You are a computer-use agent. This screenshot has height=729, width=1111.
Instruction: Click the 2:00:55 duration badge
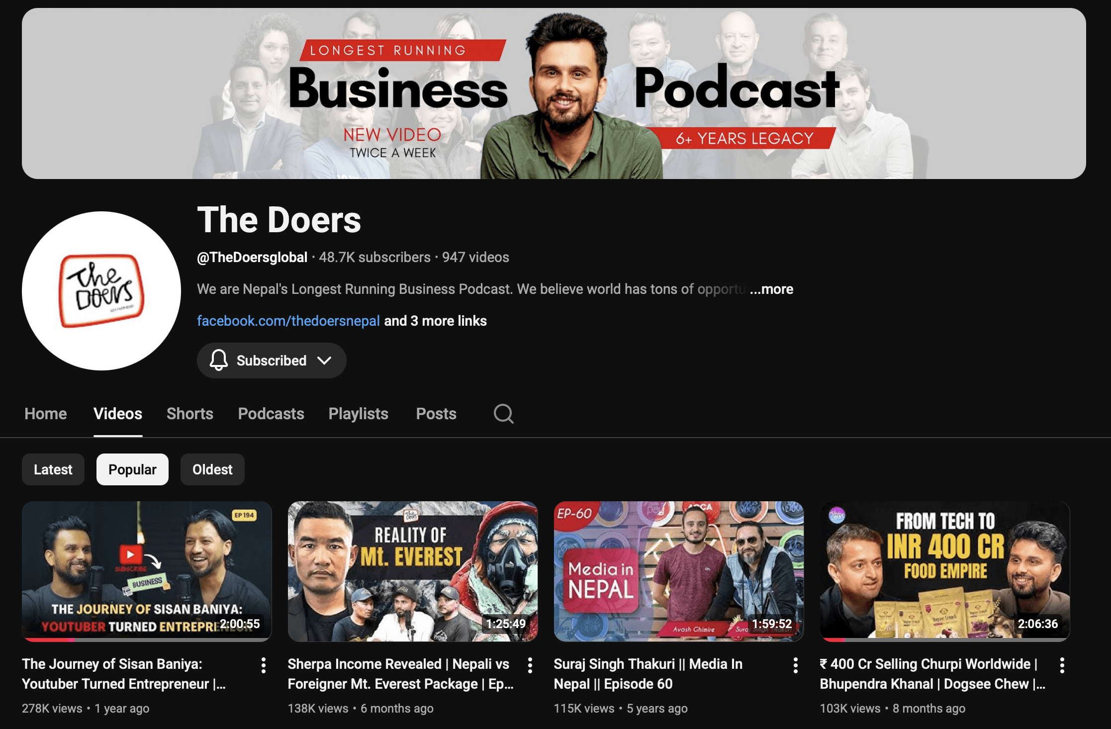click(x=240, y=624)
